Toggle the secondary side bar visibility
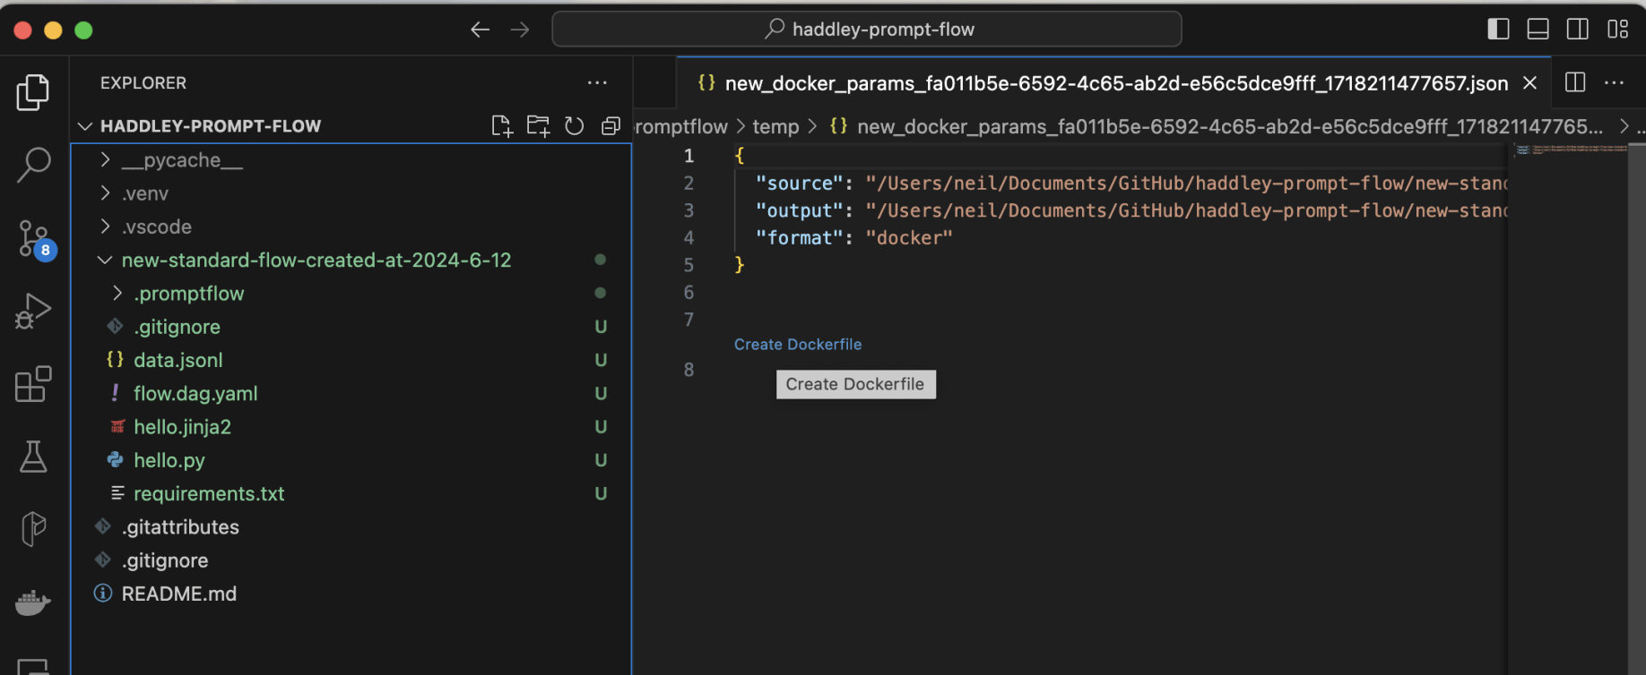The image size is (1646, 675). (x=1577, y=30)
